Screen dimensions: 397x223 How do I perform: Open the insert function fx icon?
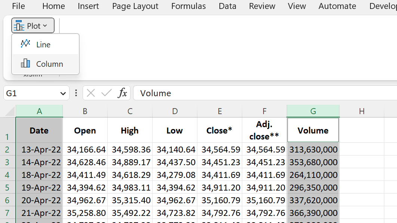point(122,93)
